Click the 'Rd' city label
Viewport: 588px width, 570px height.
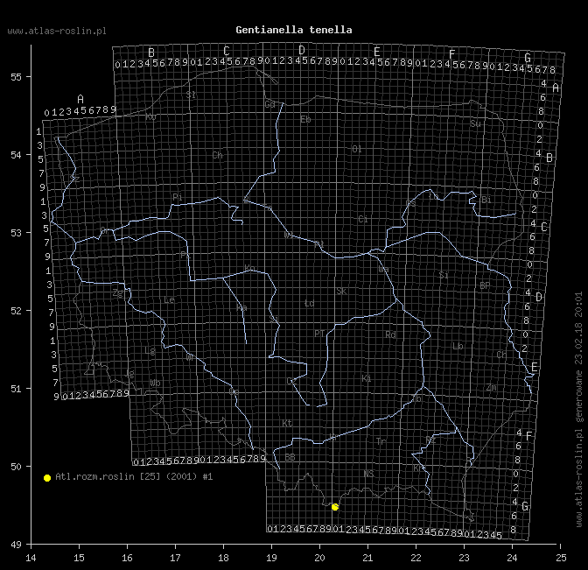(x=390, y=334)
